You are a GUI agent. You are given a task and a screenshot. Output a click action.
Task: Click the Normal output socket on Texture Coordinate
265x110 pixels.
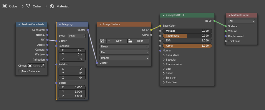click(x=47, y=35)
